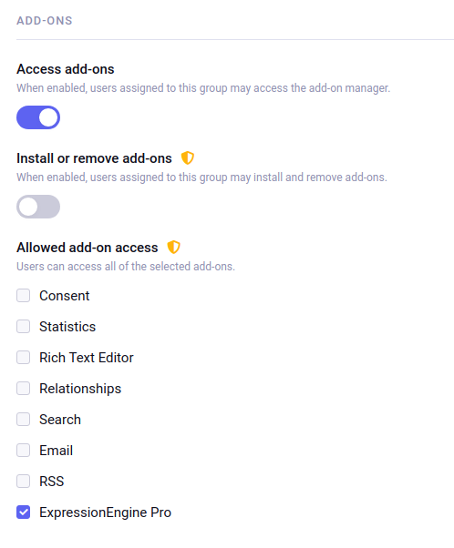Disable the Access add-ons toggle
Viewport: 454px width, 548px height.
(x=38, y=117)
